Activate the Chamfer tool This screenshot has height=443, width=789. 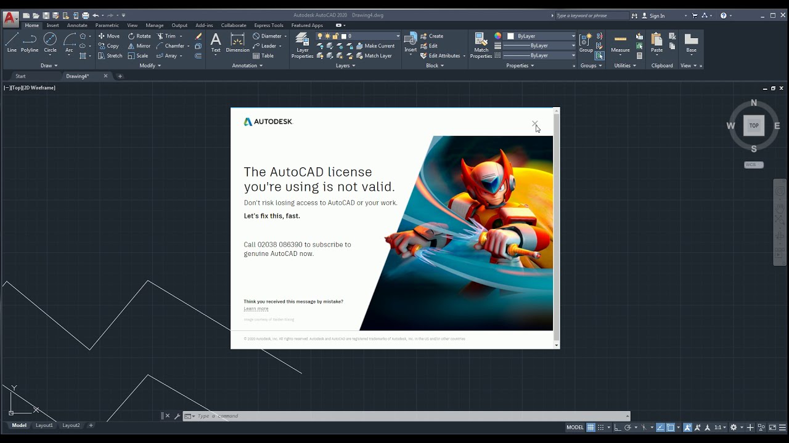[x=170, y=46]
